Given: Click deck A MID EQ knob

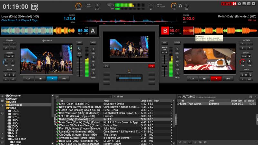Looking at the screenshot, I should (93, 58).
